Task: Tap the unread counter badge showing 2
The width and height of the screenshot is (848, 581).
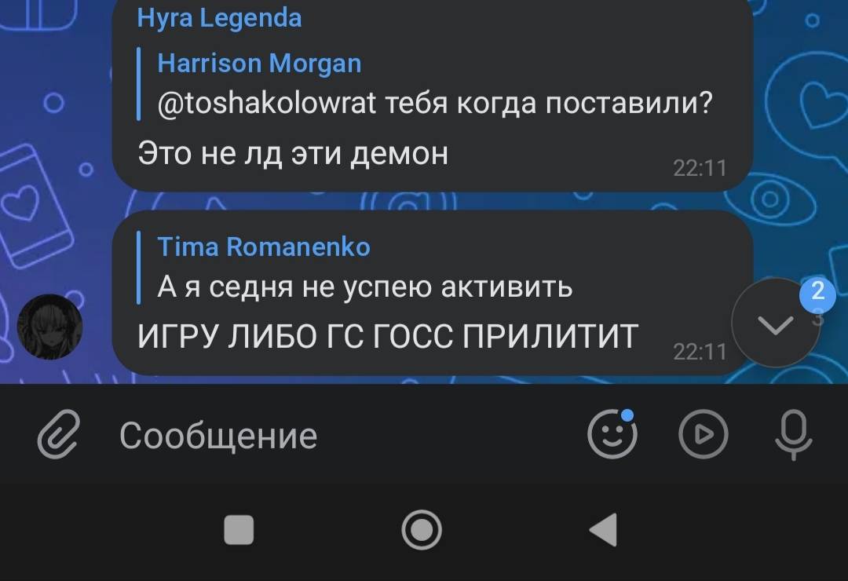Action: [x=817, y=293]
